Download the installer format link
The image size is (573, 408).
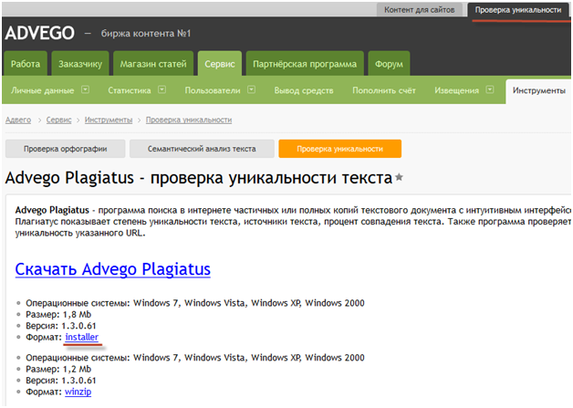pos(82,337)
